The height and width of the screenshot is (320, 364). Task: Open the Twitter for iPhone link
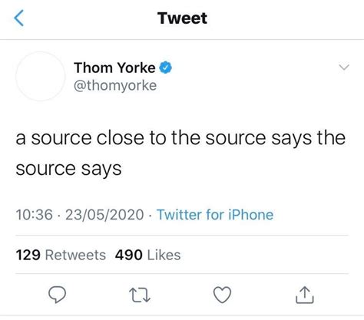[x=215, y=214]
